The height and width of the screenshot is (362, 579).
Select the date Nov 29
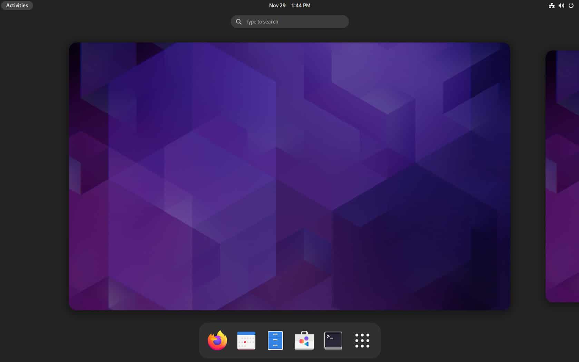277,5
